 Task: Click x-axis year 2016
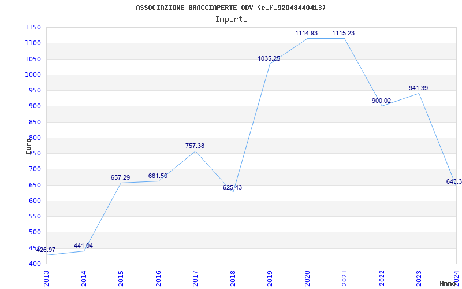point(158,279)
